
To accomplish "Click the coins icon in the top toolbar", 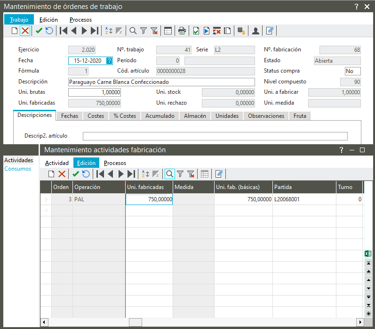I will pos(241,31).
